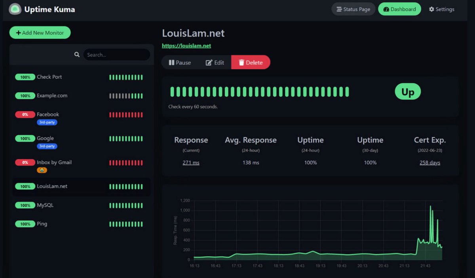Click the globe icon on the Dashboard button
The image size is (475, 278).
pos(386,9)
